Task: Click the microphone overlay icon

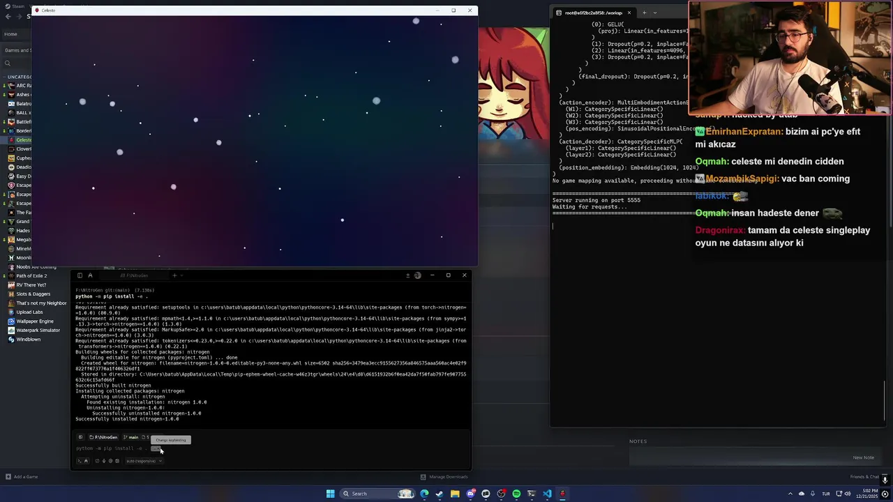Action: coord(885,480)
